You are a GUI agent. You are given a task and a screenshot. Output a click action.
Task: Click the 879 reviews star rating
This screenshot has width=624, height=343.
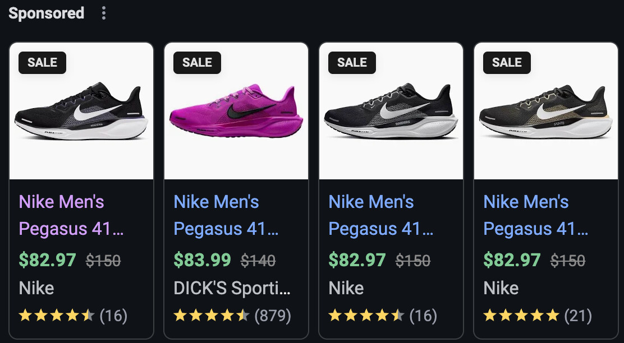[x=232, y=316]
